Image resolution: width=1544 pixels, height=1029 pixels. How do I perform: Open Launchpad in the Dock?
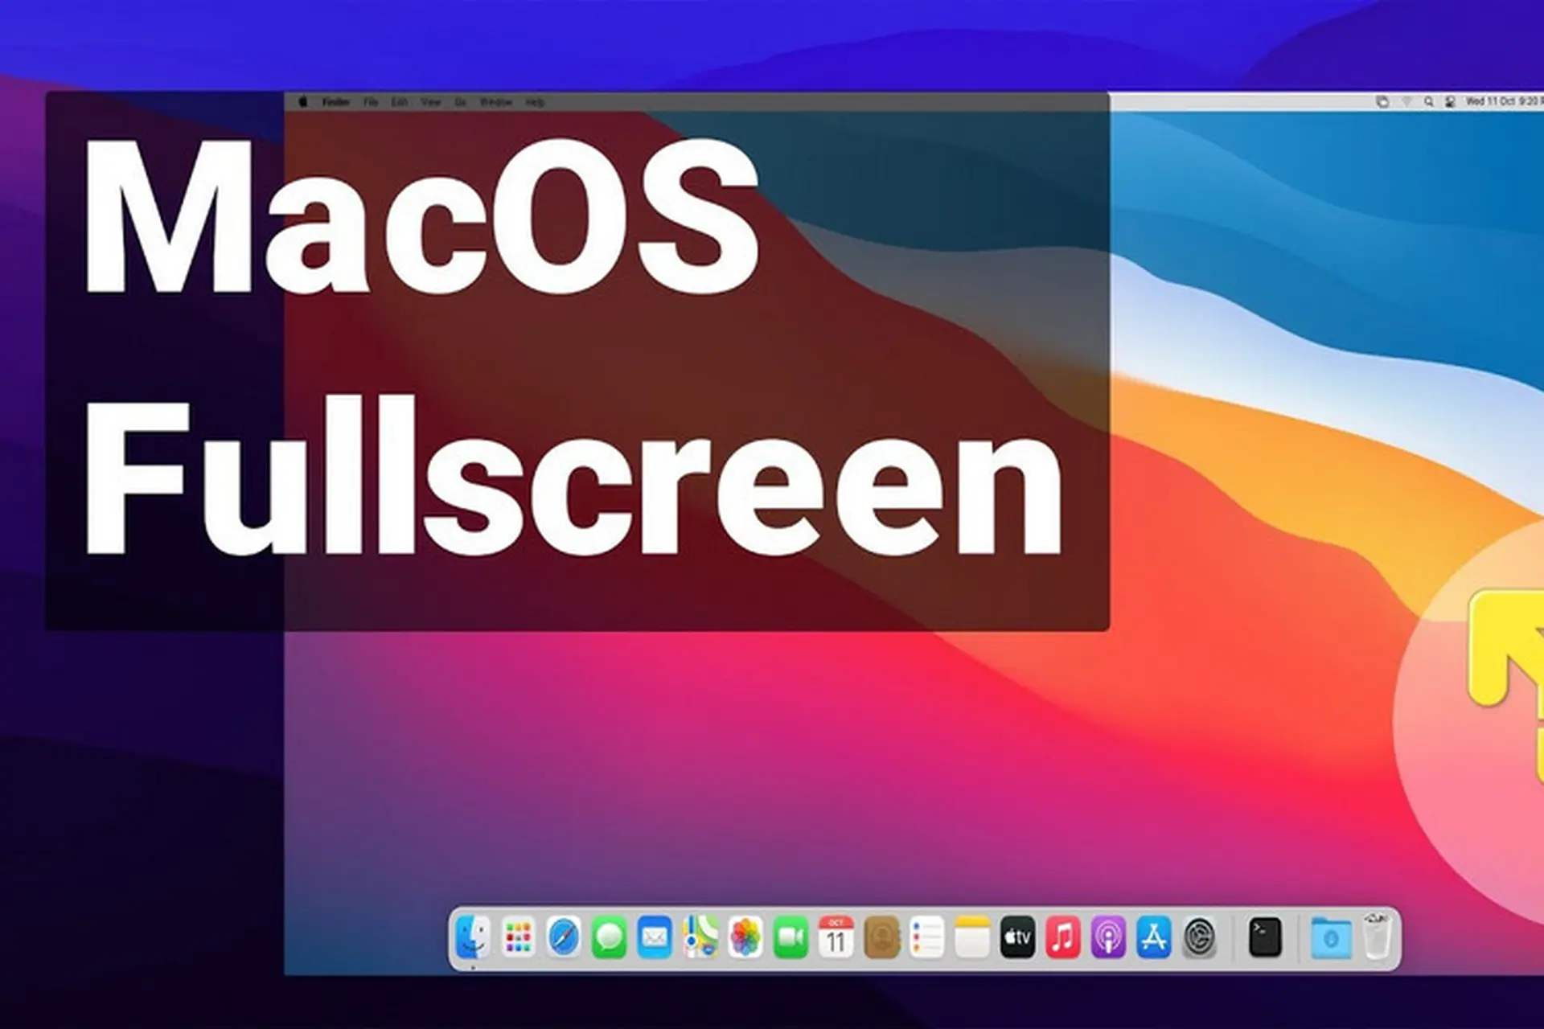click(518, 937)
